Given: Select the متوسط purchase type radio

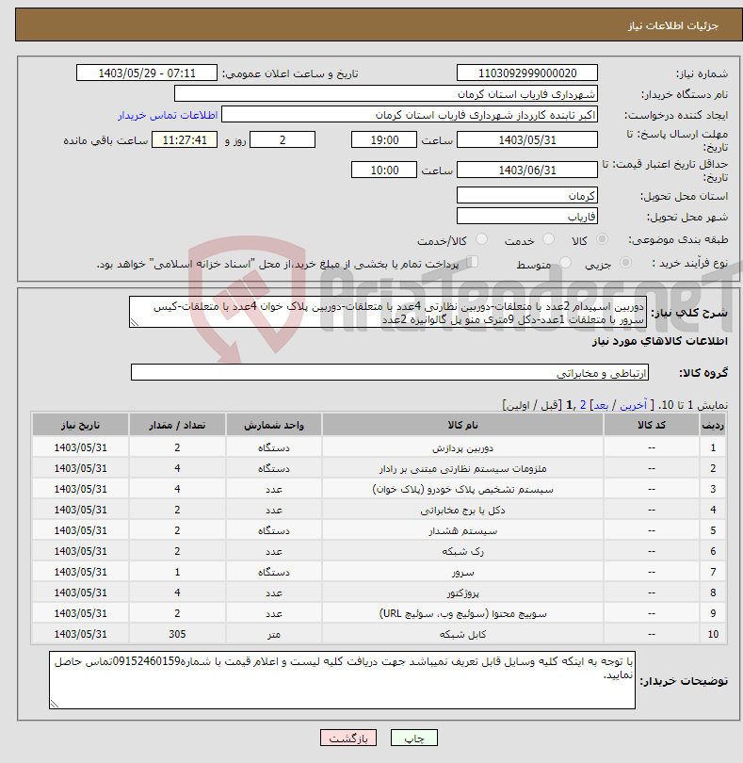Looking at the screenshot, I should 565,263.
